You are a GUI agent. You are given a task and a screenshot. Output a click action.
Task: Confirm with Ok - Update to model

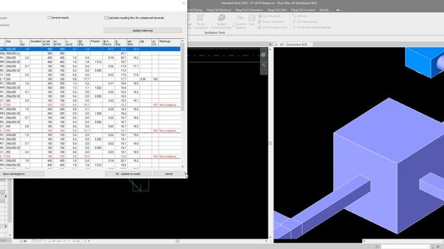[x=128, y=174]
